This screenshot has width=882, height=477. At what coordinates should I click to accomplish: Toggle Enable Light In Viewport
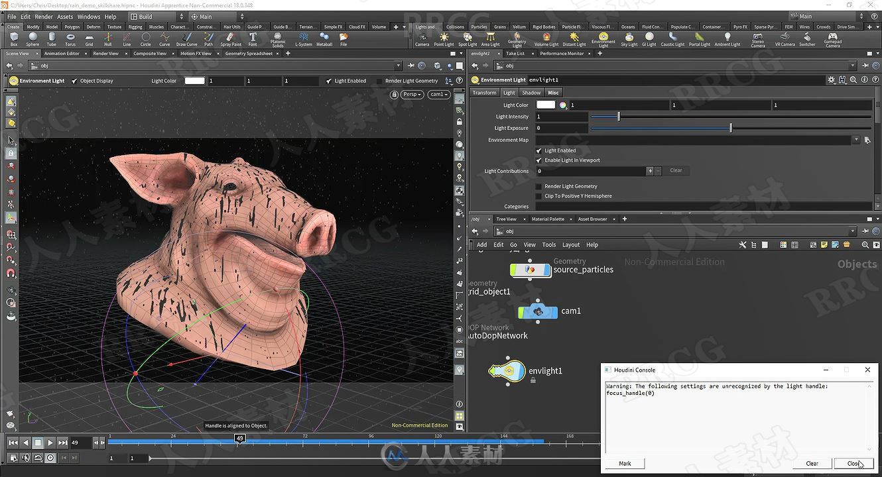point(538,160)
